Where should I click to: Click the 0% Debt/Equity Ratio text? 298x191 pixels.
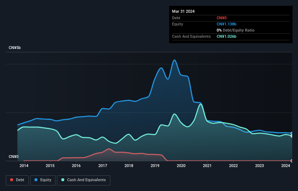(x=236, y=30)
